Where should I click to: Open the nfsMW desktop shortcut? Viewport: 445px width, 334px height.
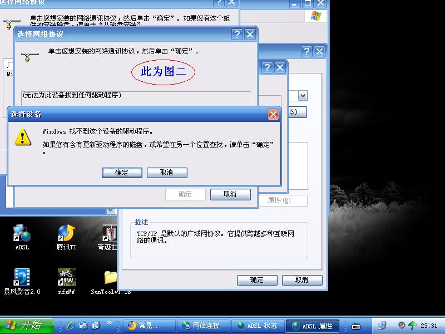pyautogui.click(x=66, y=282)
